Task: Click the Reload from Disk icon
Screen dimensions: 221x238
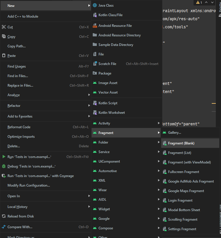Action: click(x=4, y=216)
